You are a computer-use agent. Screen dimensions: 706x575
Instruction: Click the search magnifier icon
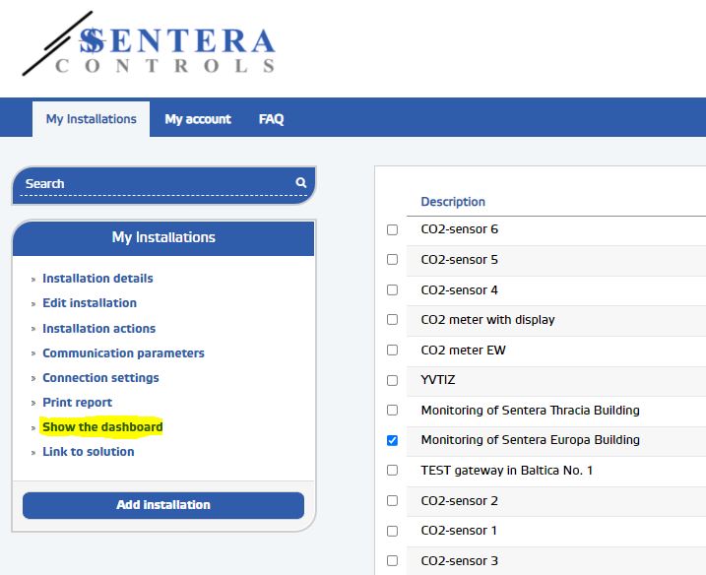(301, 183)
